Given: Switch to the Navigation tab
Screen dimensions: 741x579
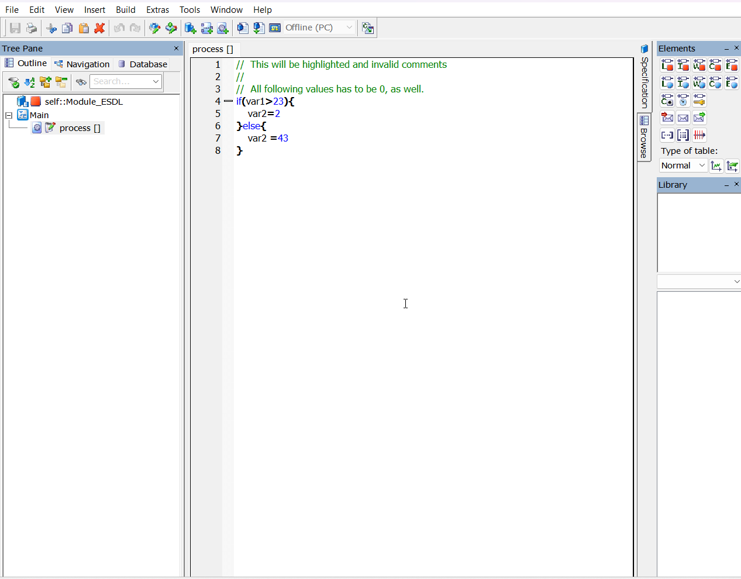Looking at the screenshot, I should coord(82,64).
